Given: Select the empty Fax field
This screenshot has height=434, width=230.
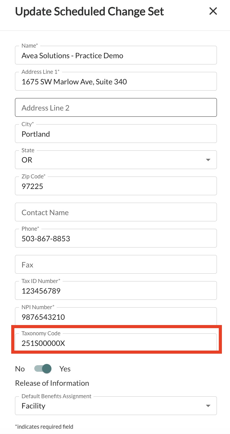Looking at the screenshot, I should (116, 265).
